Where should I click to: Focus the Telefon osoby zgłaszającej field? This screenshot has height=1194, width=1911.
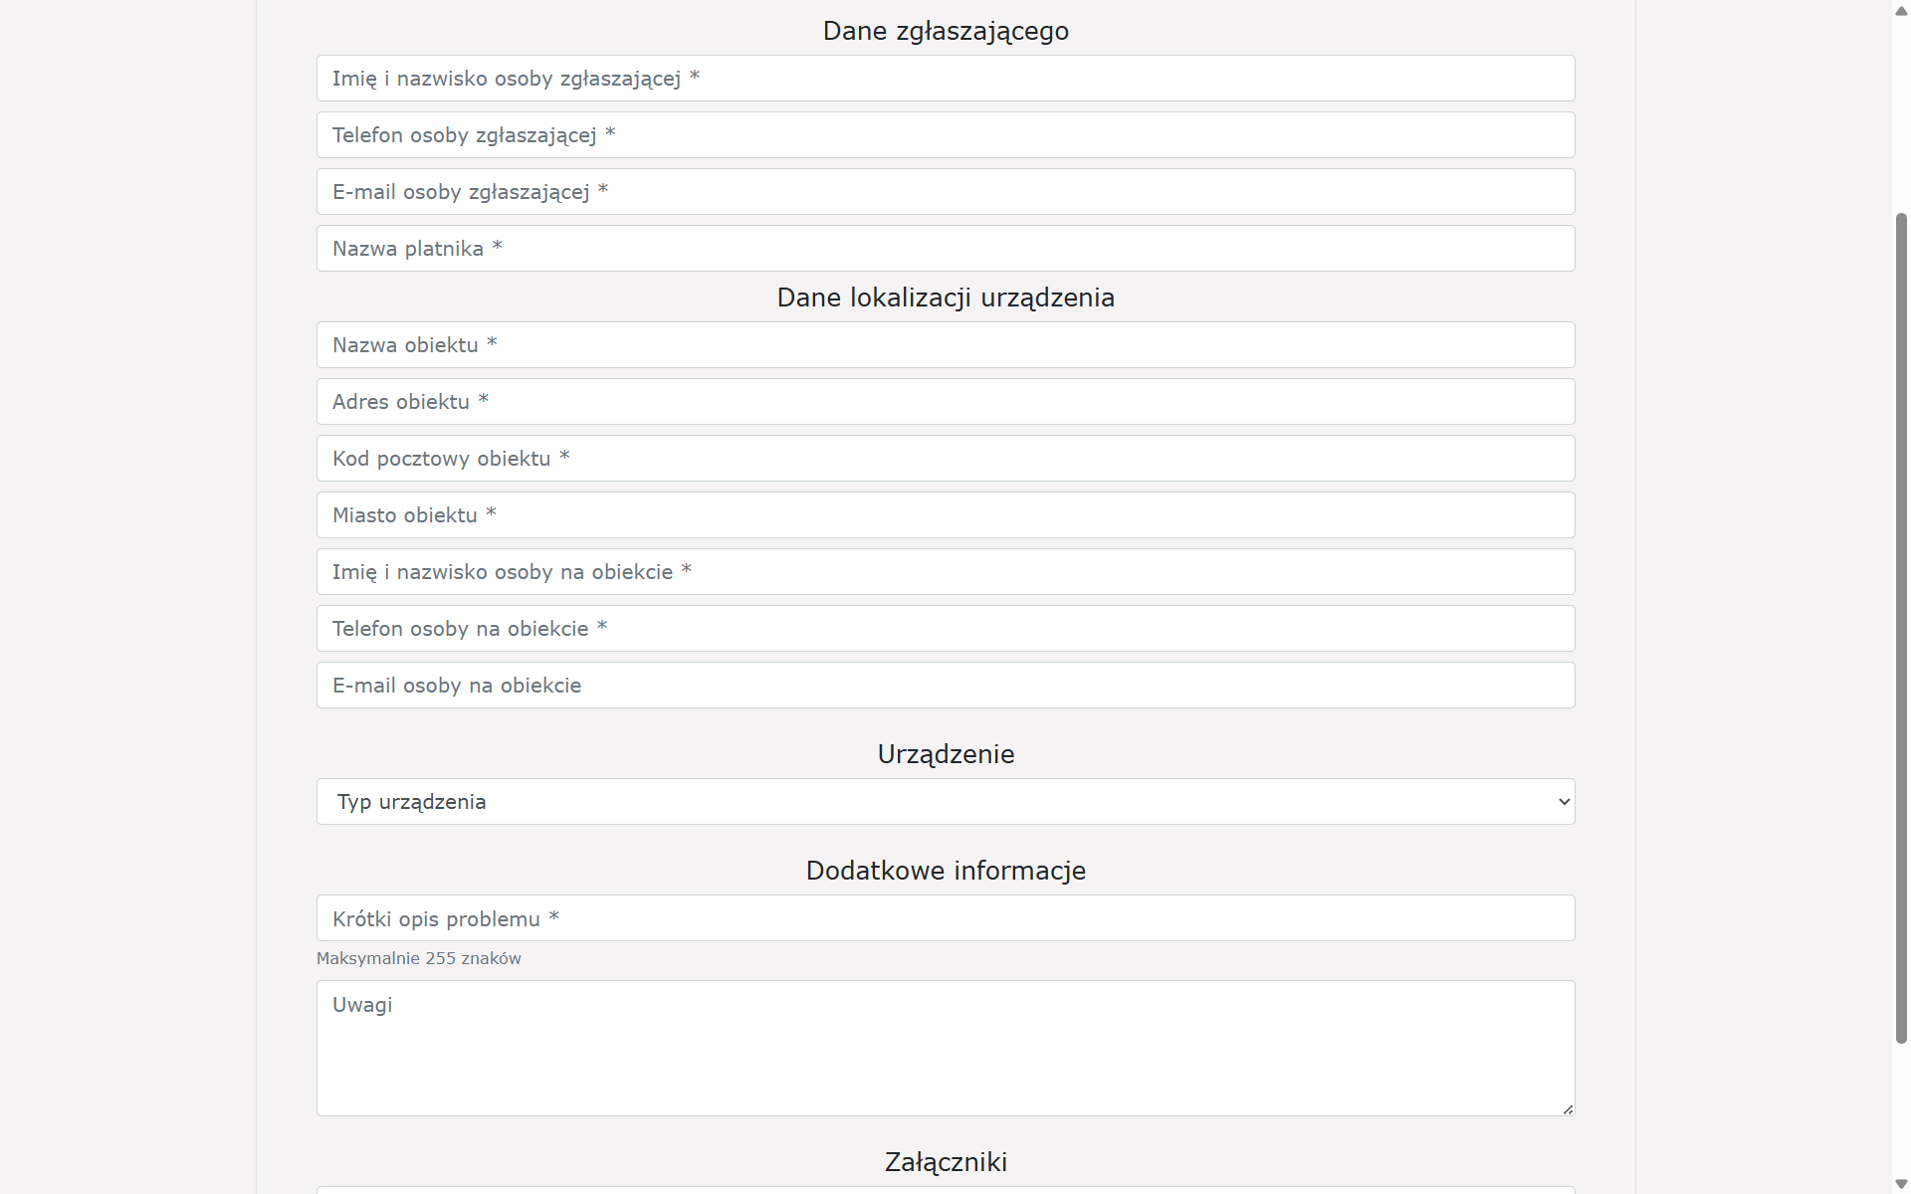coord(946,135)
